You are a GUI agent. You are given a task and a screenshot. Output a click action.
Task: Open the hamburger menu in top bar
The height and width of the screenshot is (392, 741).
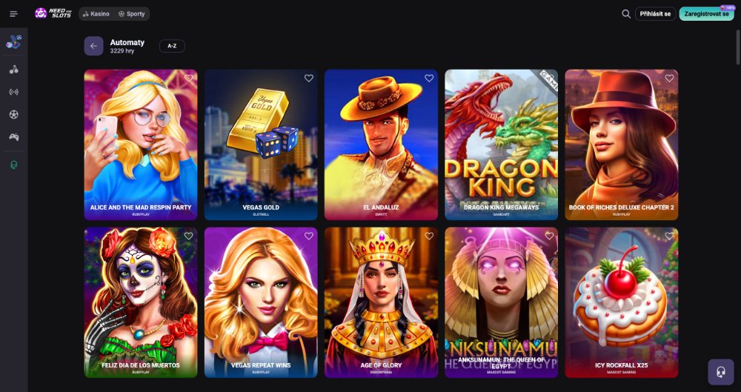point(13,14)
